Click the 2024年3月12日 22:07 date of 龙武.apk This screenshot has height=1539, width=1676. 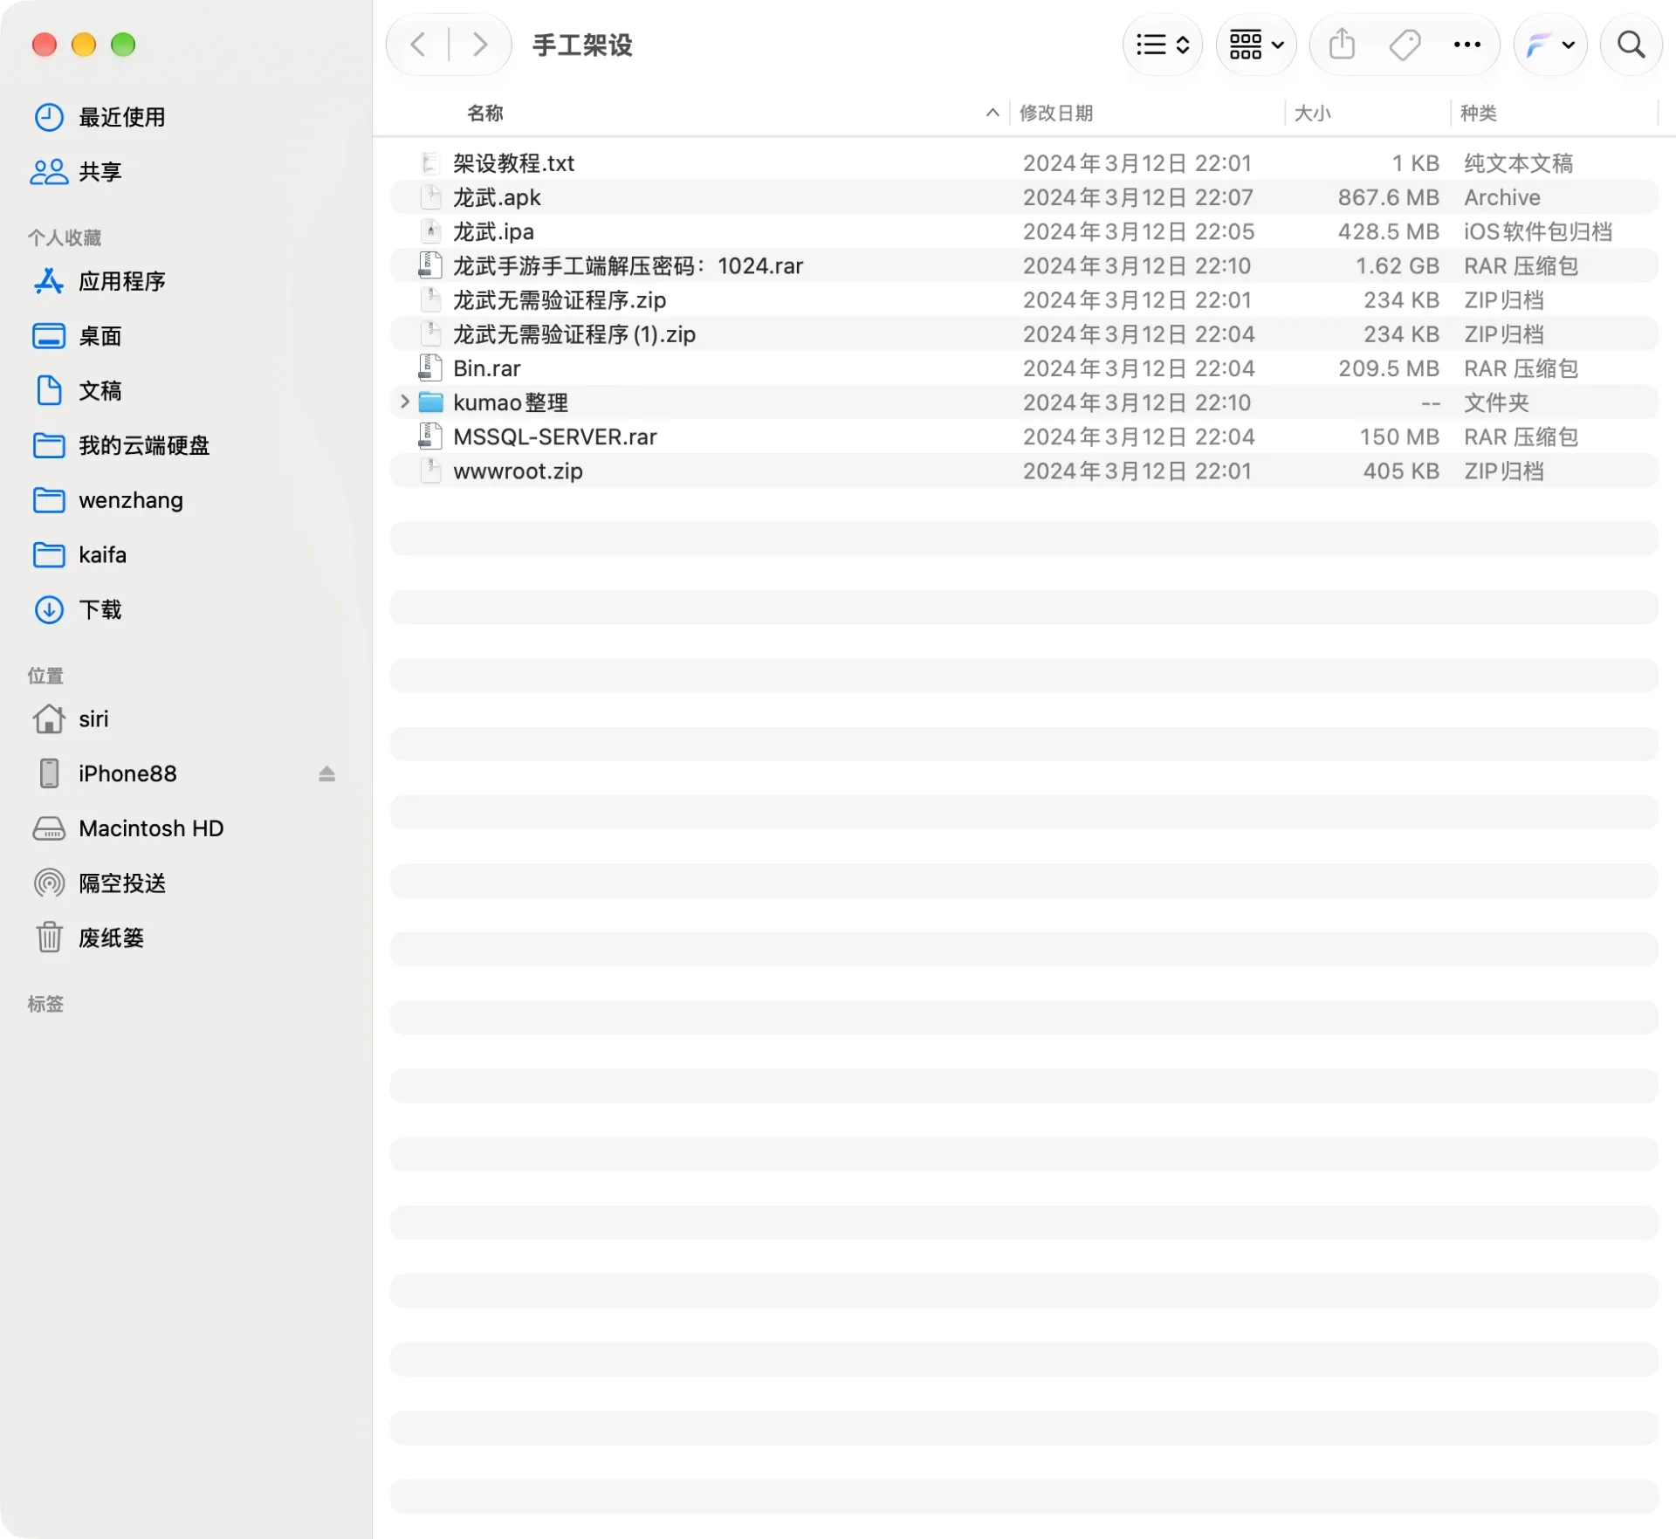tap(1138, 197)
